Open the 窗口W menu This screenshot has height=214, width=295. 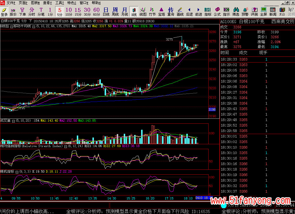[84, 3]
